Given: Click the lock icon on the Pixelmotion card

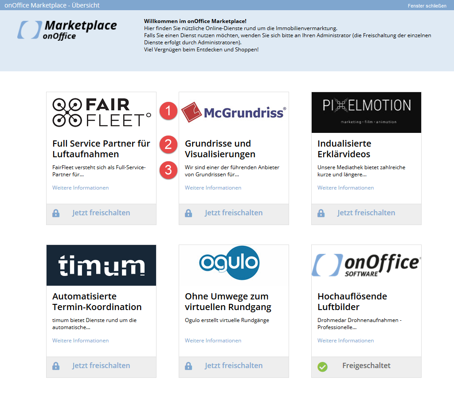Looking at the screenshot, I should click(321, 213).
